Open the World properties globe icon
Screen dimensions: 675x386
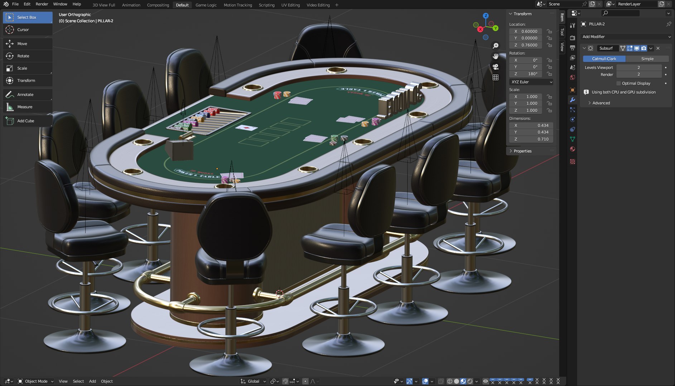click(x=573, y=78)
